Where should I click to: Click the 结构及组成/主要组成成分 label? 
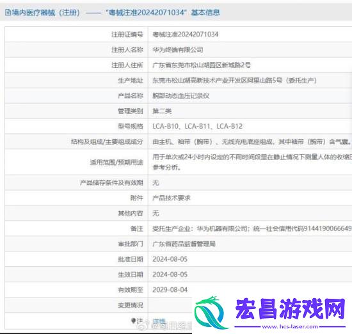click(107, 141)
